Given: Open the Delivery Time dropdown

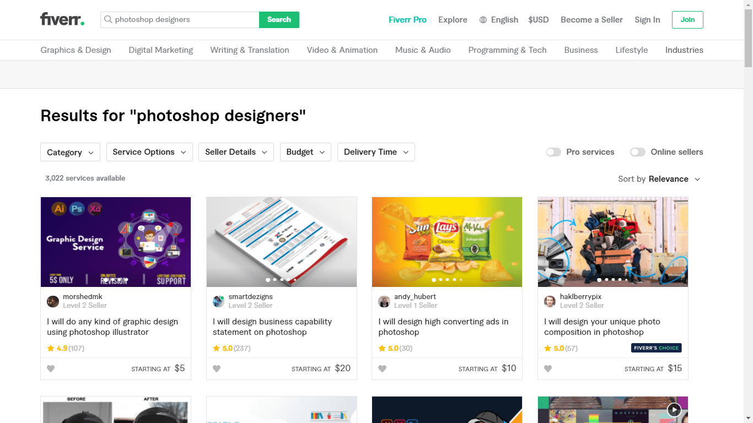Looking at the screenshot, I should (376, 152).
